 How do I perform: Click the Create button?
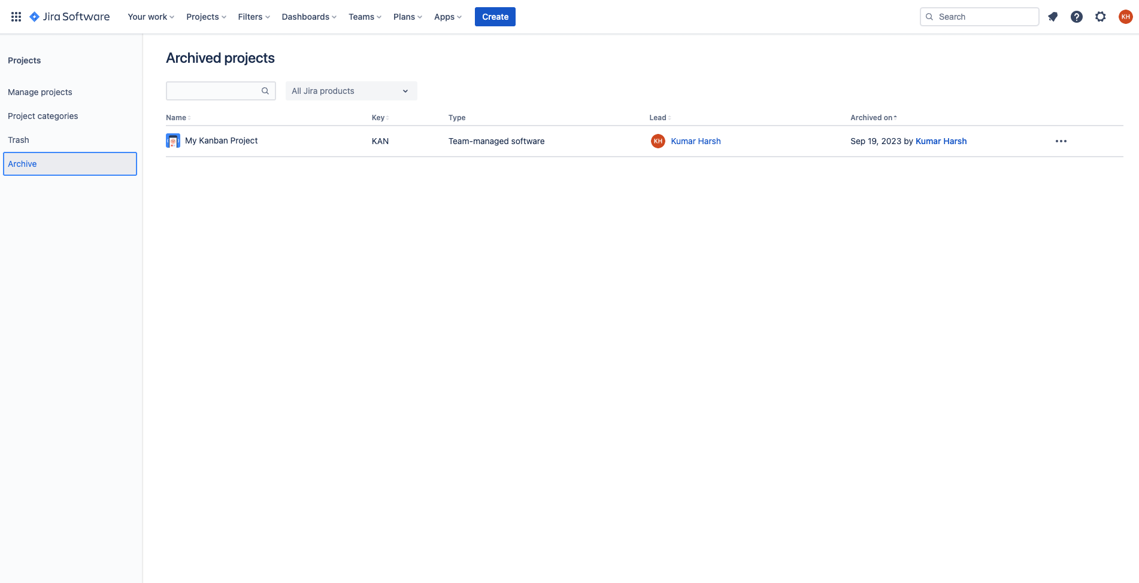(495, 16)
